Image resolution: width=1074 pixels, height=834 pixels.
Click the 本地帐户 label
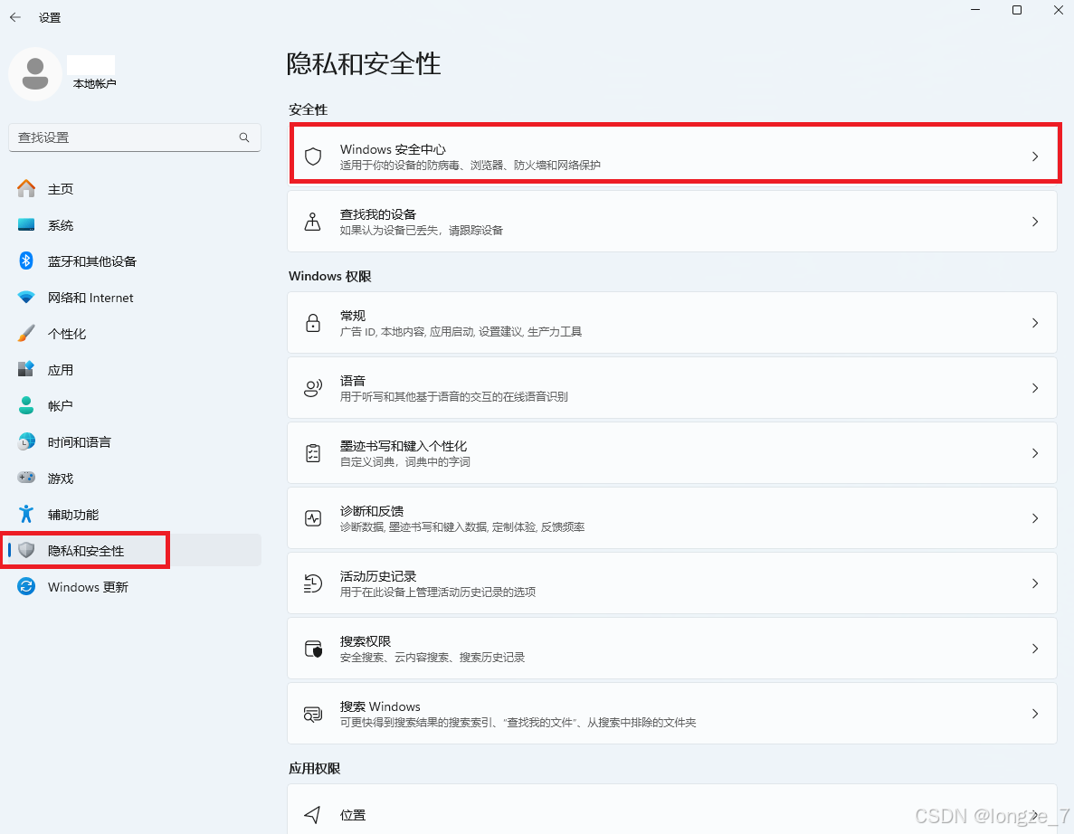pos(94,83)
